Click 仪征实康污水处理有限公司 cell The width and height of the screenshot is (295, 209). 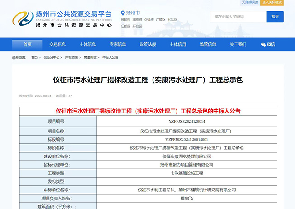click(x=187, y=156)
